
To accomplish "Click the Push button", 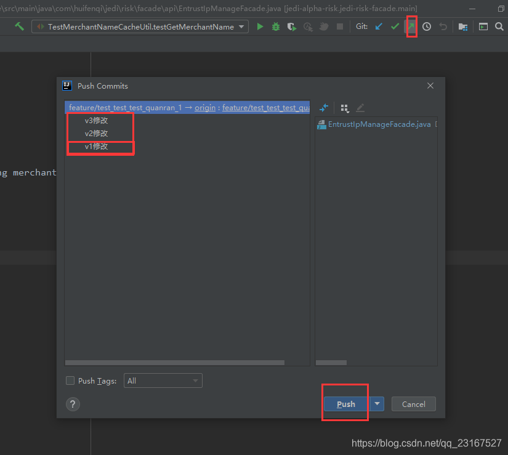I will pyautogui.click(x=346, y=404).
